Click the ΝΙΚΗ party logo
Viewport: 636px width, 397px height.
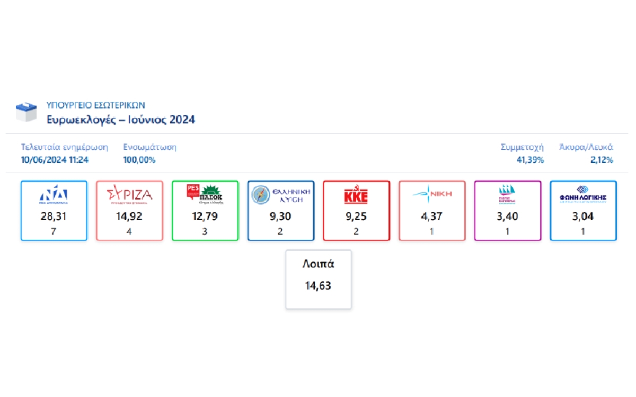click(x=432, y=194)
